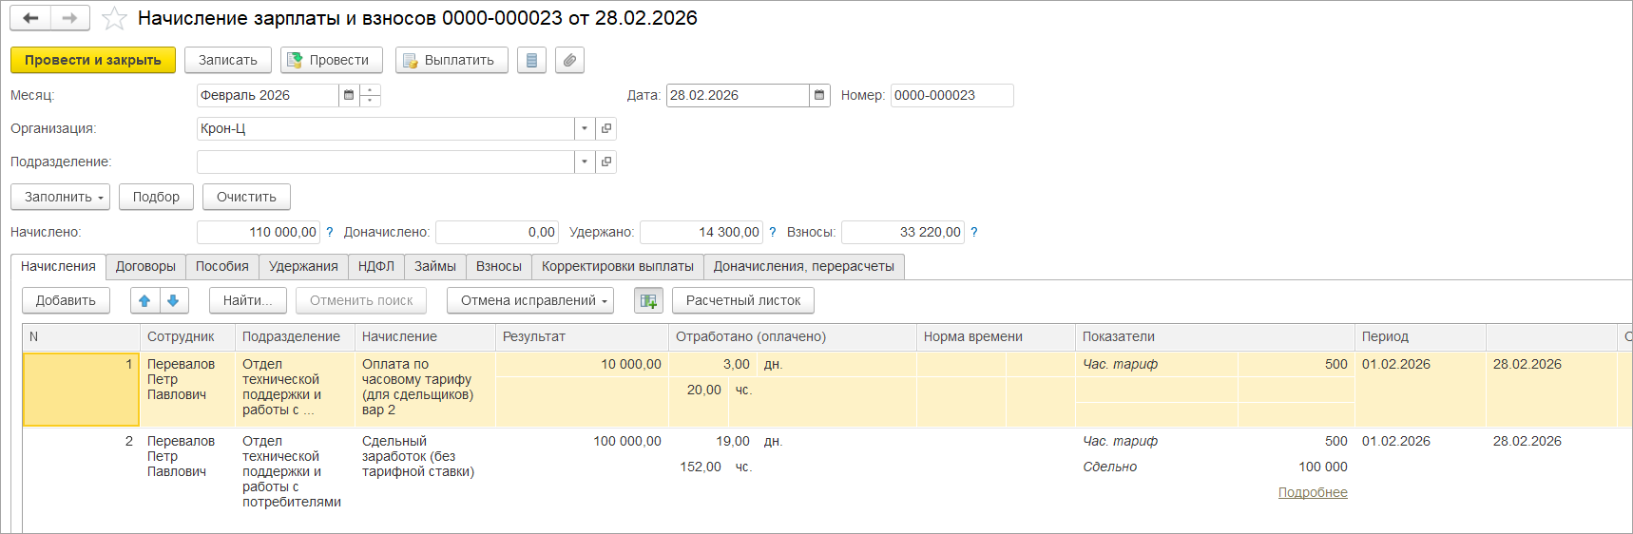
Task: Switch to the Удержания tab
Action: click(x=303, y=266)
